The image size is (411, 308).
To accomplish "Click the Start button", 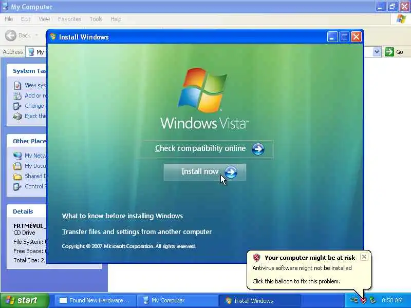I will point(25,300).
